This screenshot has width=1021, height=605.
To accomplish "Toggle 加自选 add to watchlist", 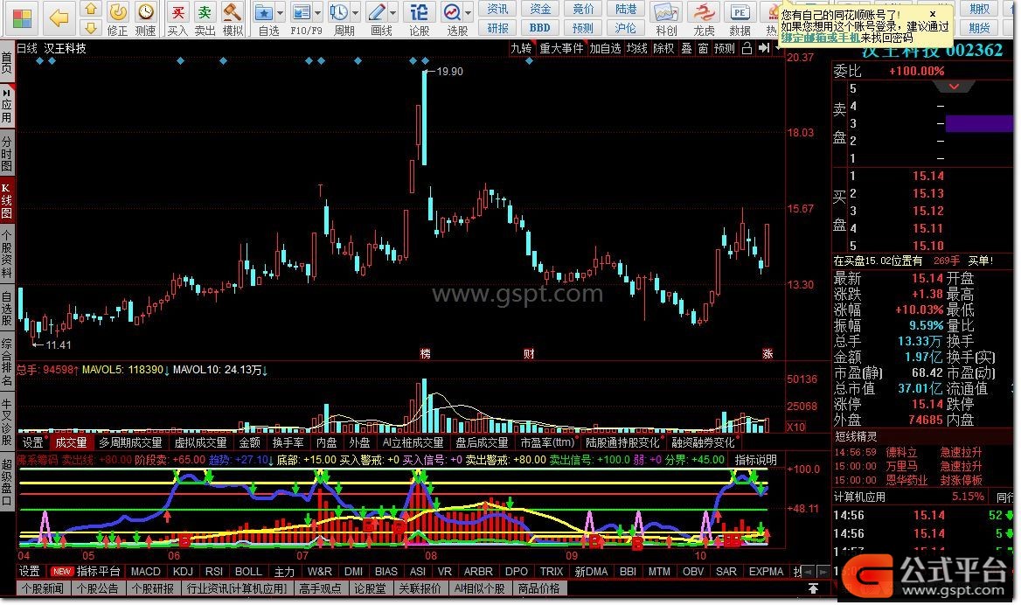I will pos(605,48).
